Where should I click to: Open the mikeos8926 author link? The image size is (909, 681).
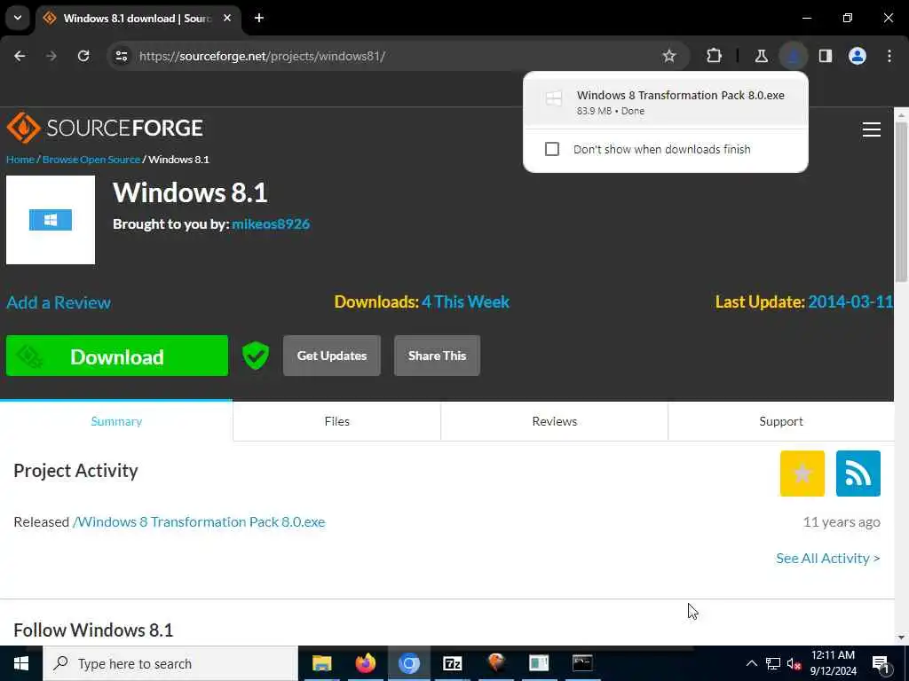[x=271, y=224]
